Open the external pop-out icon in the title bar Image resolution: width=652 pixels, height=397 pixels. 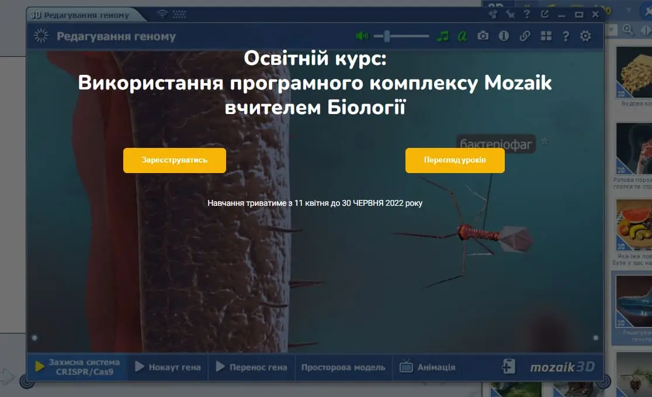(x=545, y=14)
